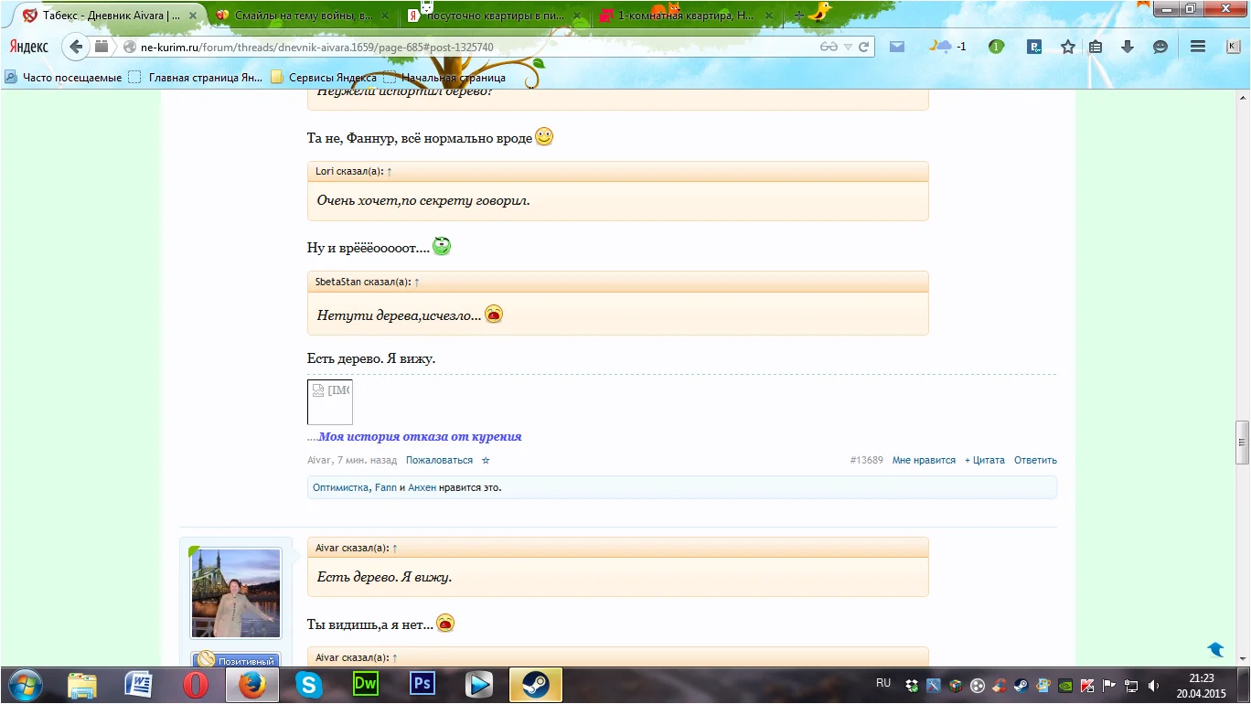Click Ответить to reply to the post
Viewport: 1251px width, 704px height.
point(1035,461)
